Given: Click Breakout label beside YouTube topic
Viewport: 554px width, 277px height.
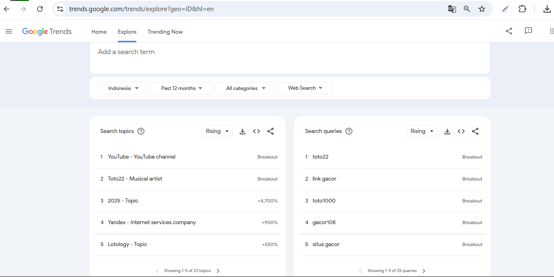Looking at the screenshot, I should [x=267, y=157].
